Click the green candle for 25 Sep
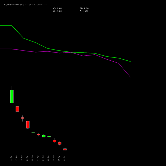166x166 pixels. coord(49,137)
